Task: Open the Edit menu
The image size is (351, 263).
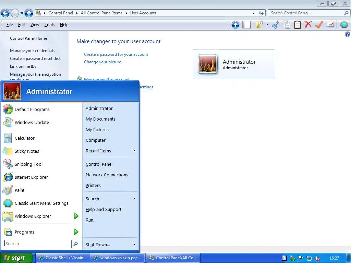Action: coord(22,25)
